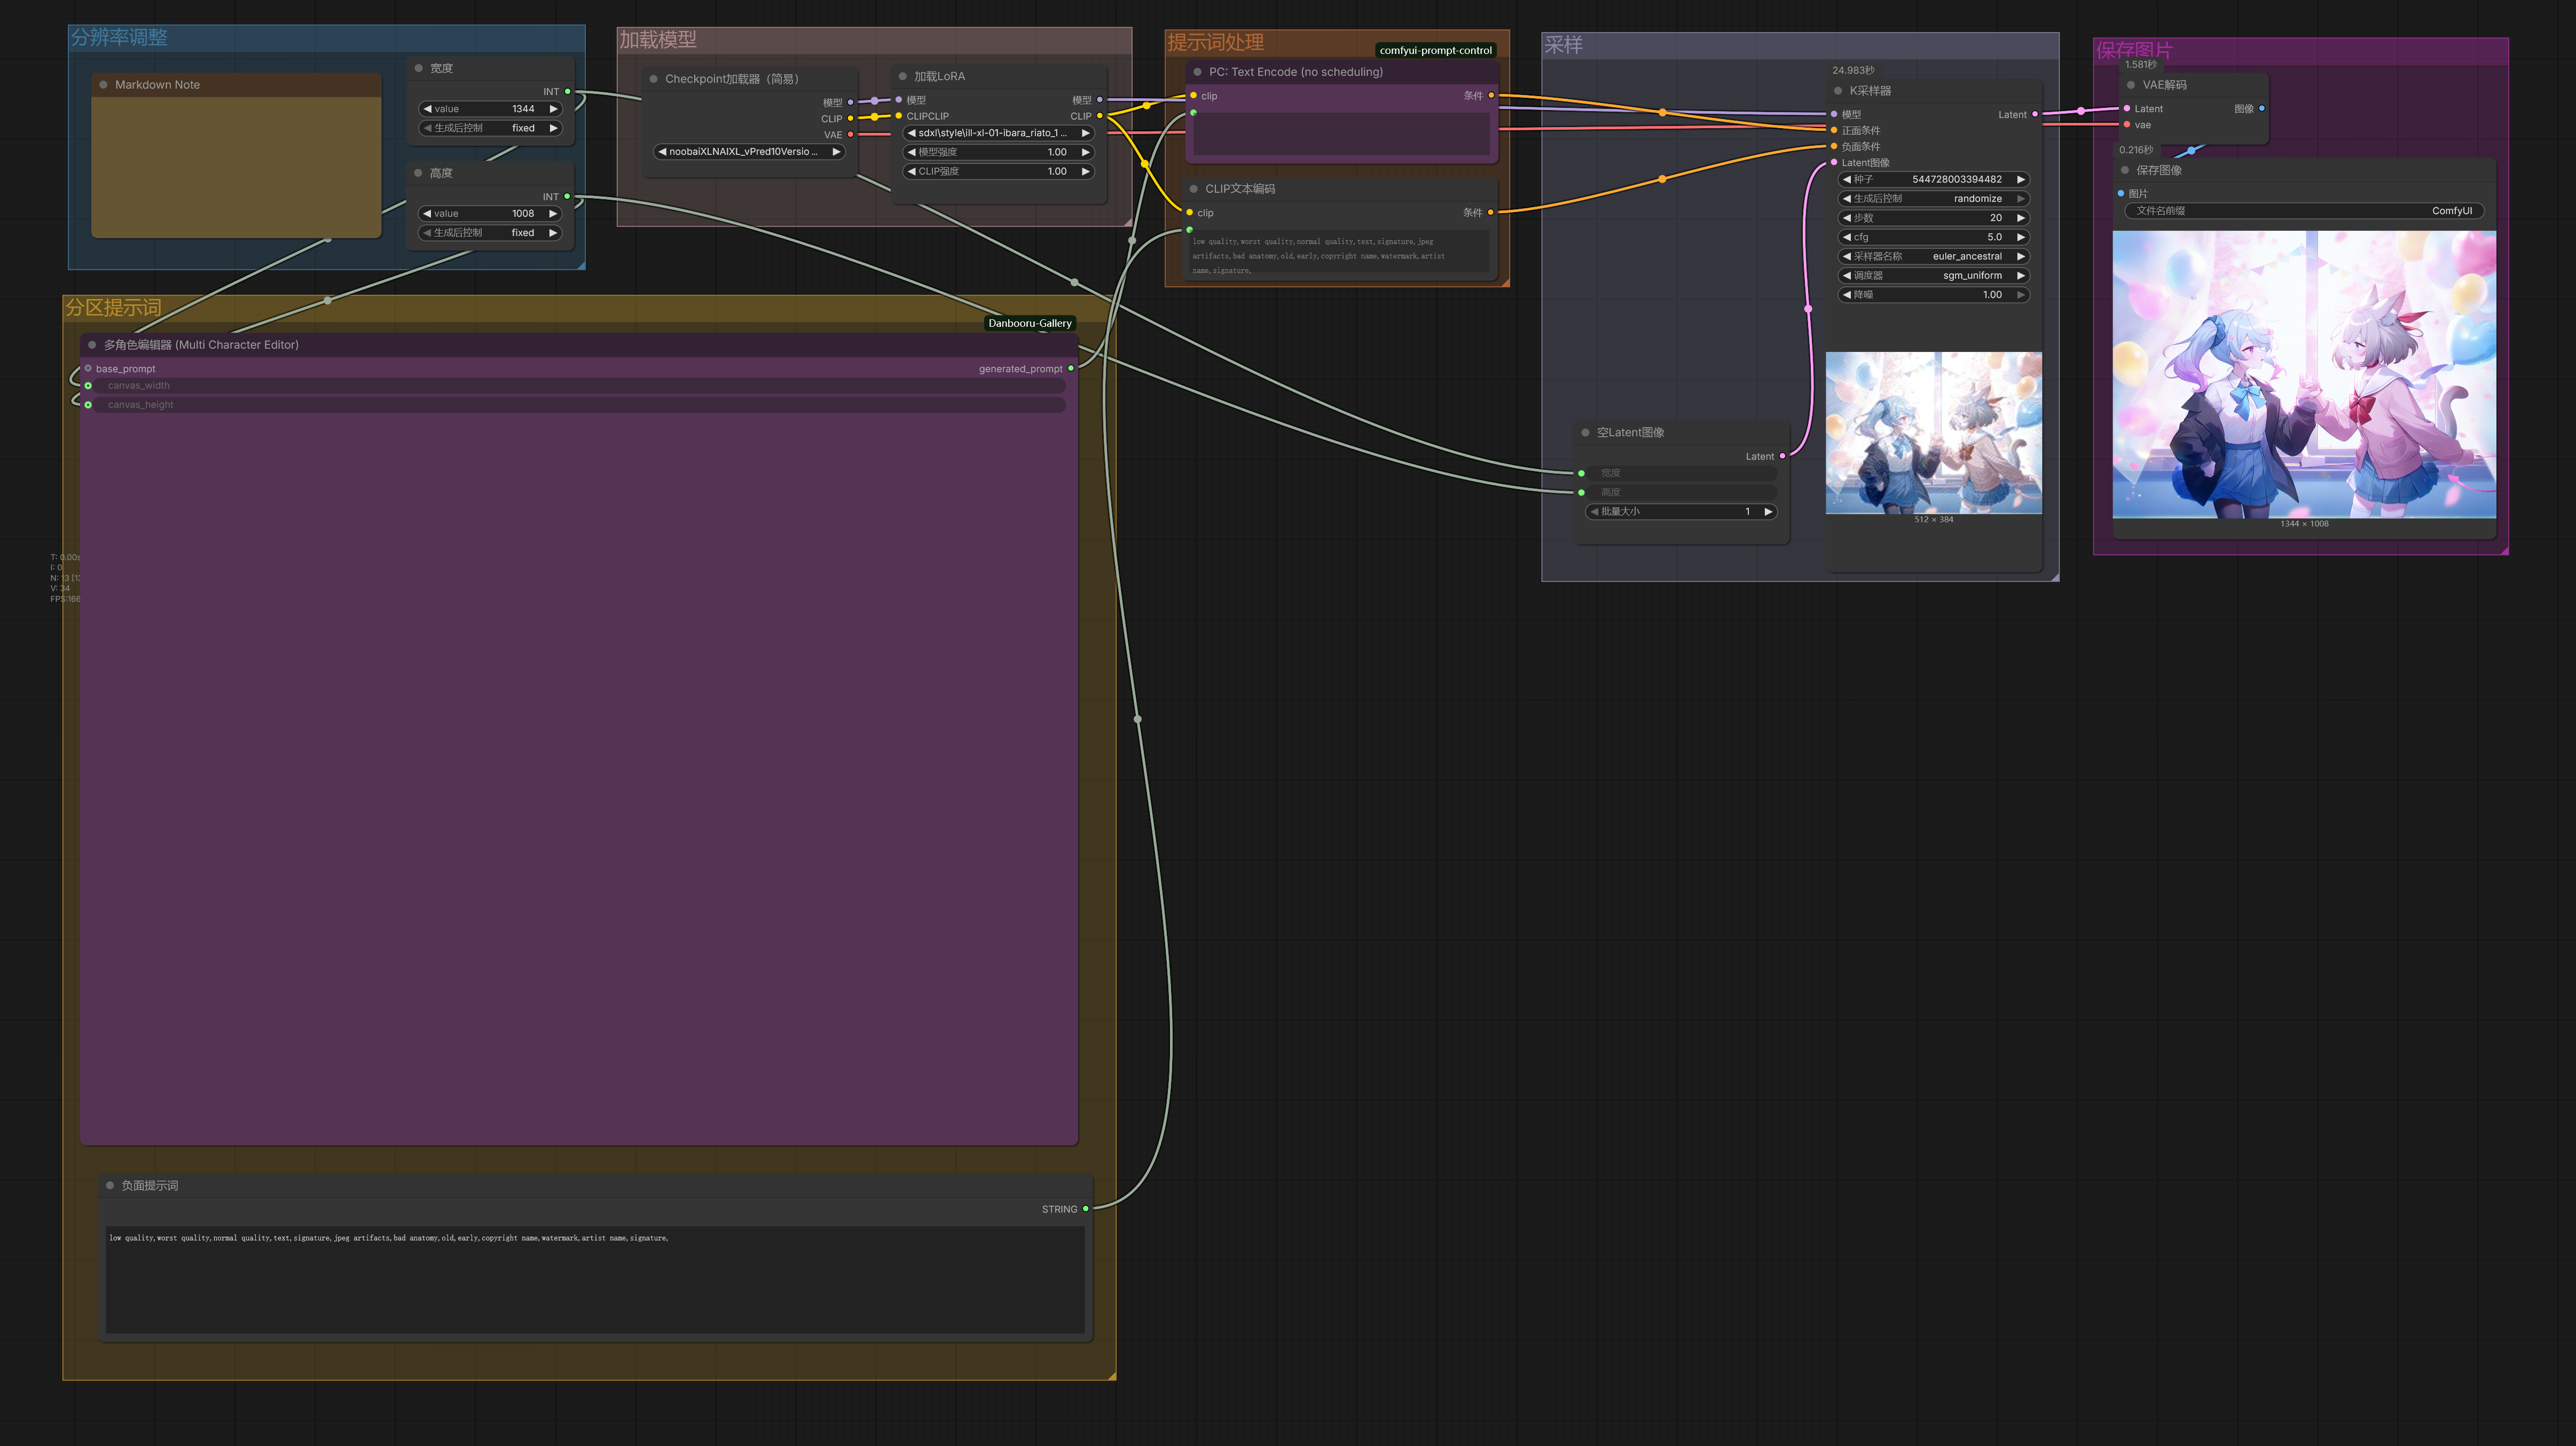Viewport: 2576px width, 1446px height.
Task: Toggle 生成后控制 on the 宽度 node
Action: 489,128
